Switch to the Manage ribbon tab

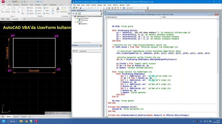click(x=38, y=5)
